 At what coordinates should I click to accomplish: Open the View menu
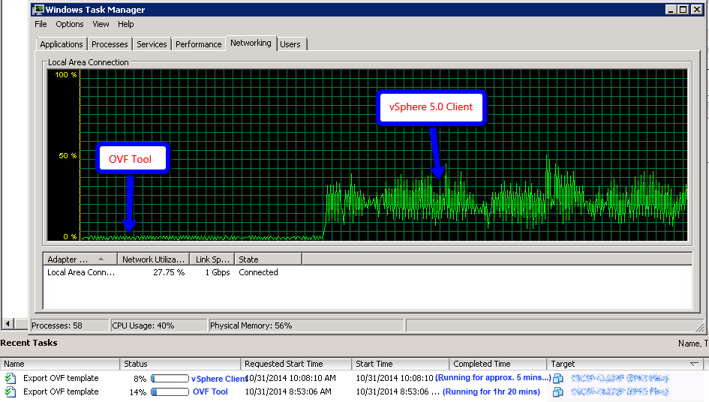101,24
